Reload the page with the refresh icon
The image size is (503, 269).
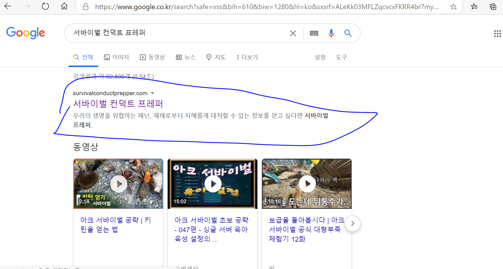tap(45, 6)
